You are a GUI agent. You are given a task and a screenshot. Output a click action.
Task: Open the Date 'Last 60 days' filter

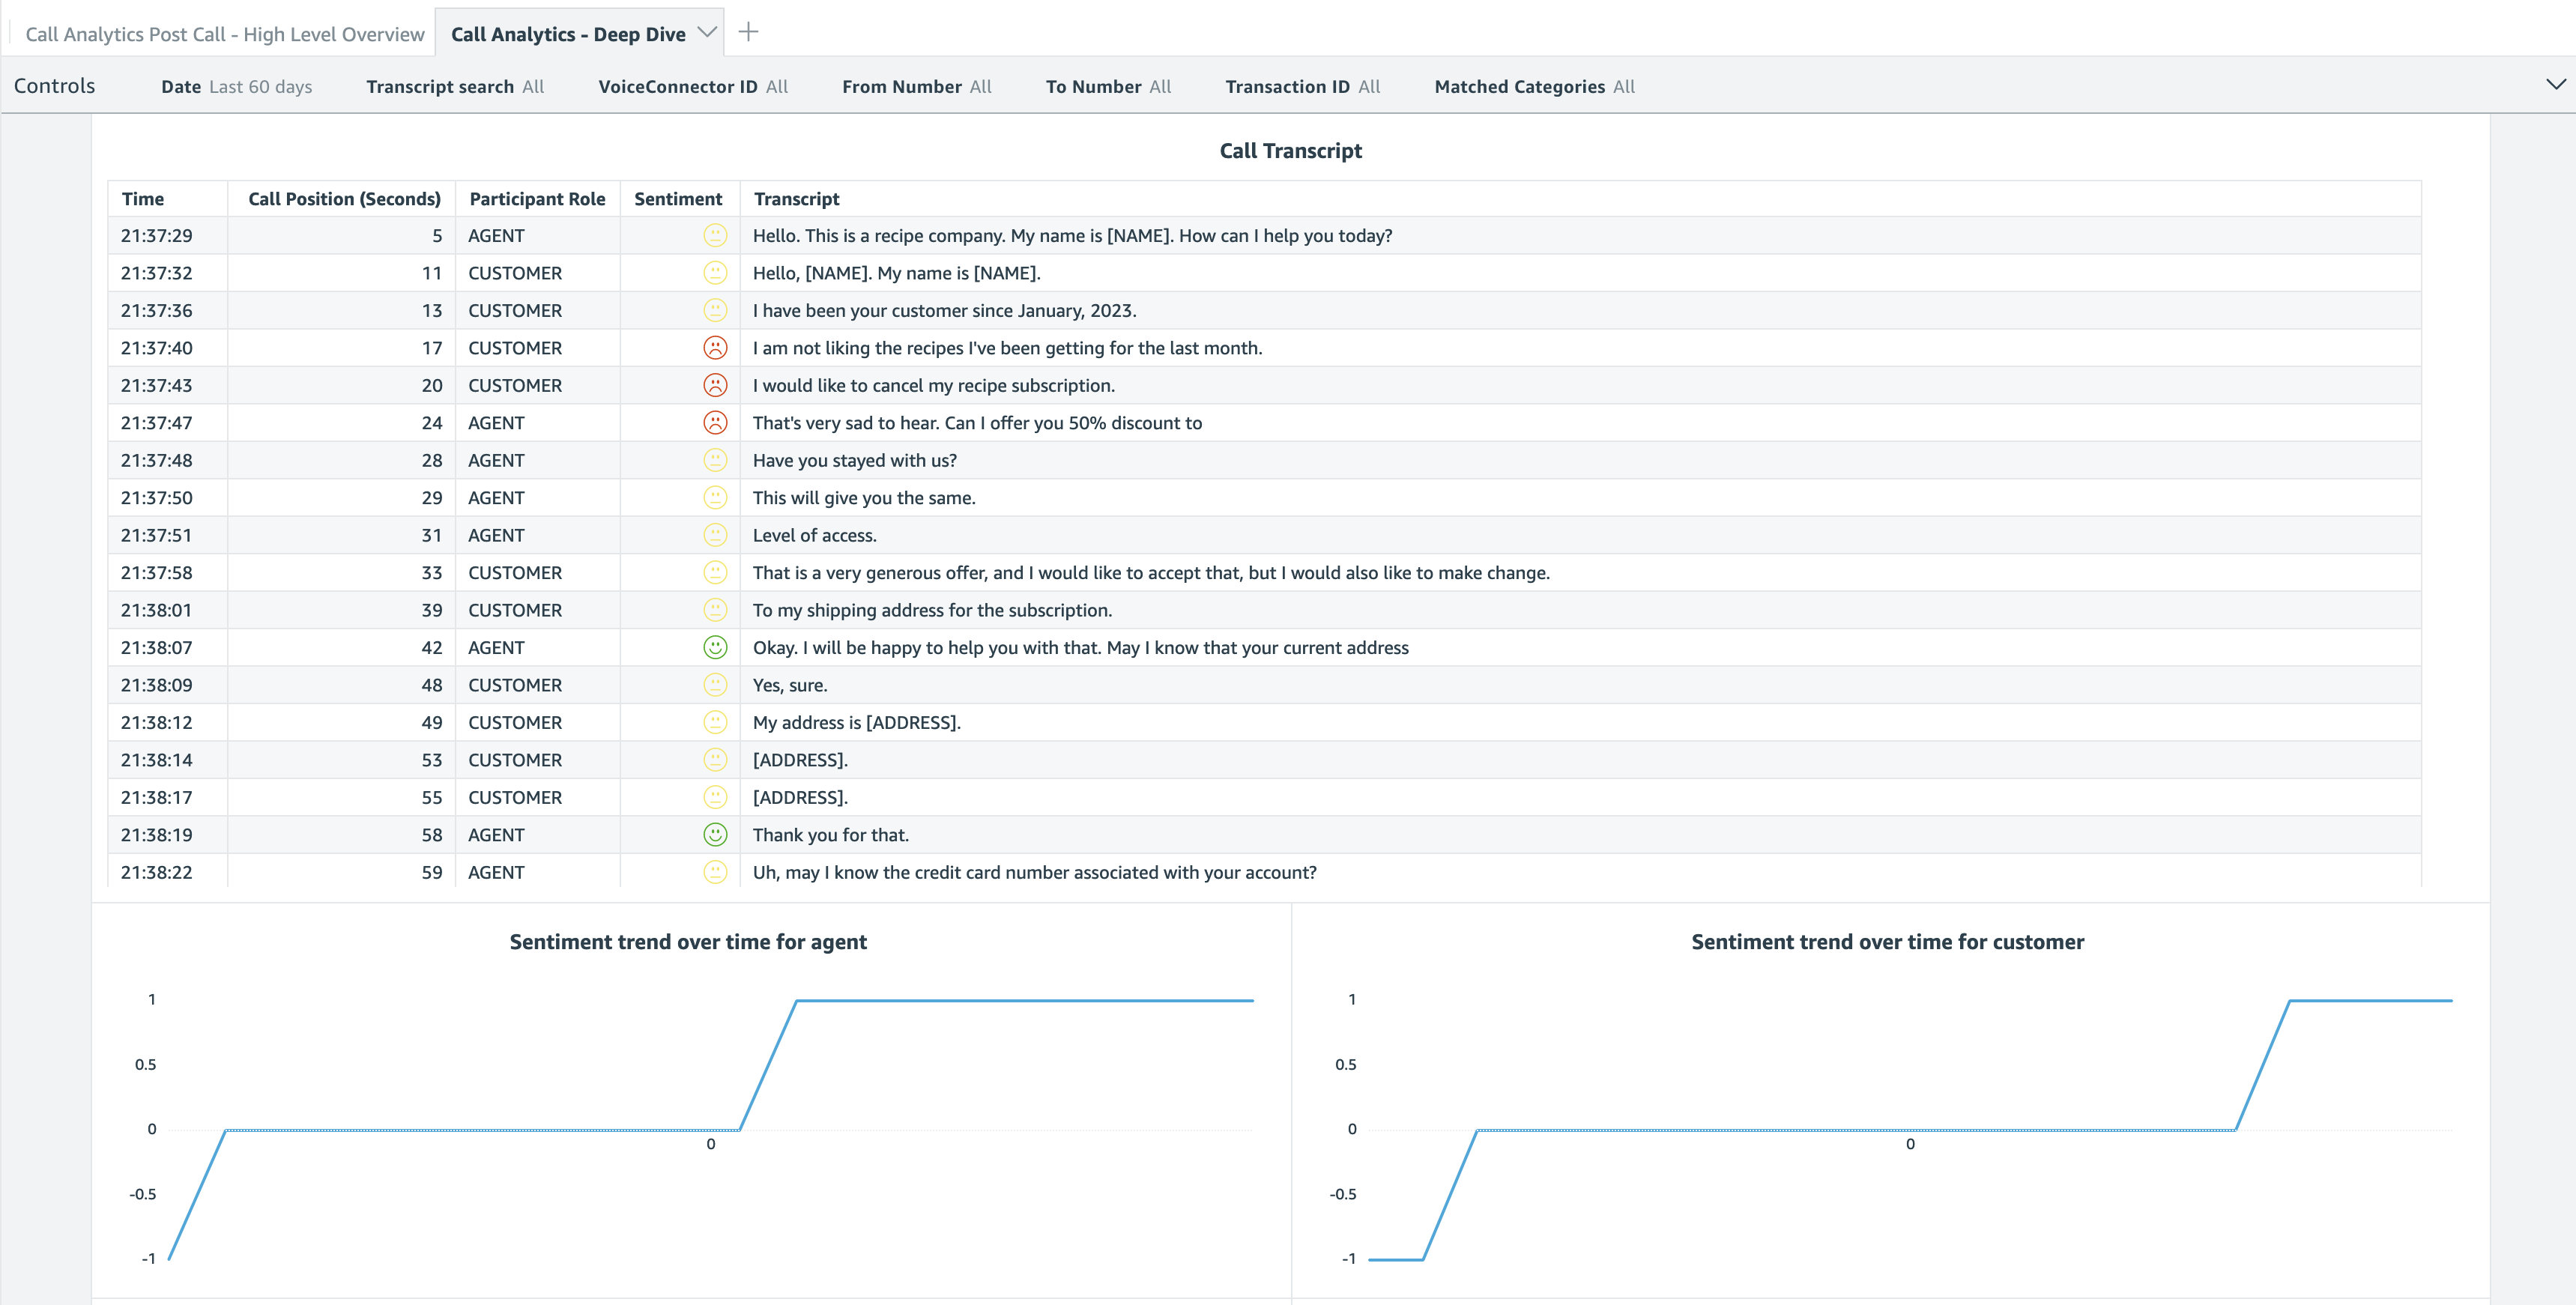coord(238,86)
